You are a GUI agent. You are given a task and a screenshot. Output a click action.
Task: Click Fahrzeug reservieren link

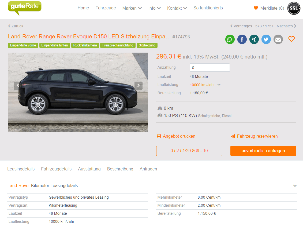click(x=257, y=136)
